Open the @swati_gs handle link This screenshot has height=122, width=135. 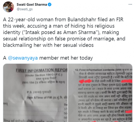pos(25,9)
